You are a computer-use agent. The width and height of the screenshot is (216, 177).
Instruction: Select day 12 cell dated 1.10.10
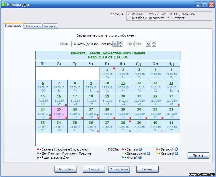[x=140, y=87]
